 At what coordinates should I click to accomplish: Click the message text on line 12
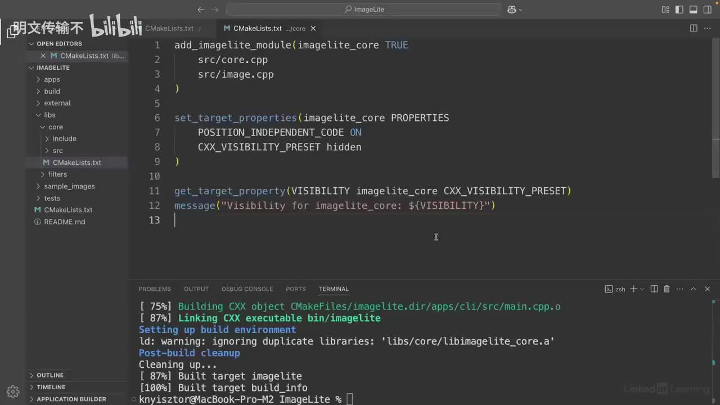pyautogui.click(x=195, y=206)
